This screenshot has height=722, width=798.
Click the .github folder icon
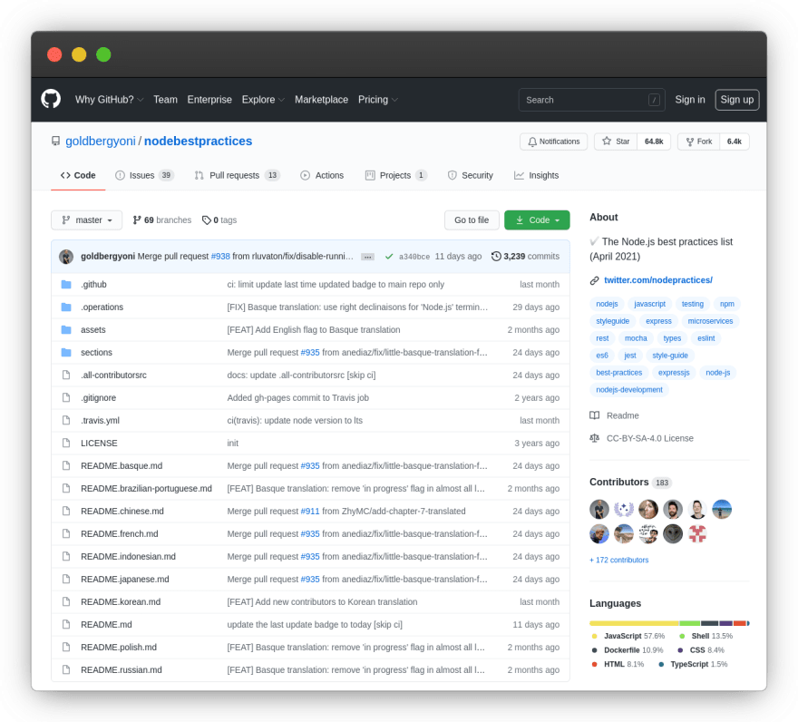(x=66, y=284)
